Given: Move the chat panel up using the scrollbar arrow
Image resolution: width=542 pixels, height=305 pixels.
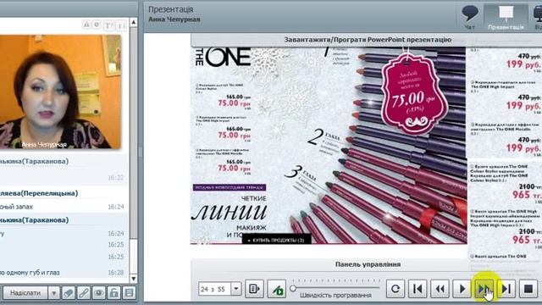Looking at the screenshot, I should coord(134,23).
